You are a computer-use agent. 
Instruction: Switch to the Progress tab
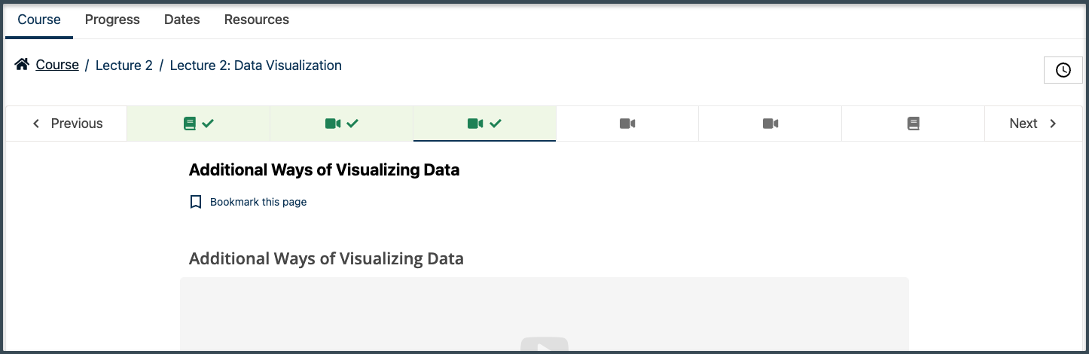[x=112, y=20]
